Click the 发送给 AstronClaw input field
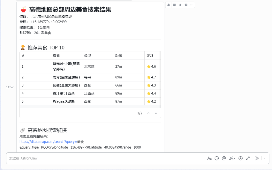The width and height of the screenshot is (272, 170). 76,158
